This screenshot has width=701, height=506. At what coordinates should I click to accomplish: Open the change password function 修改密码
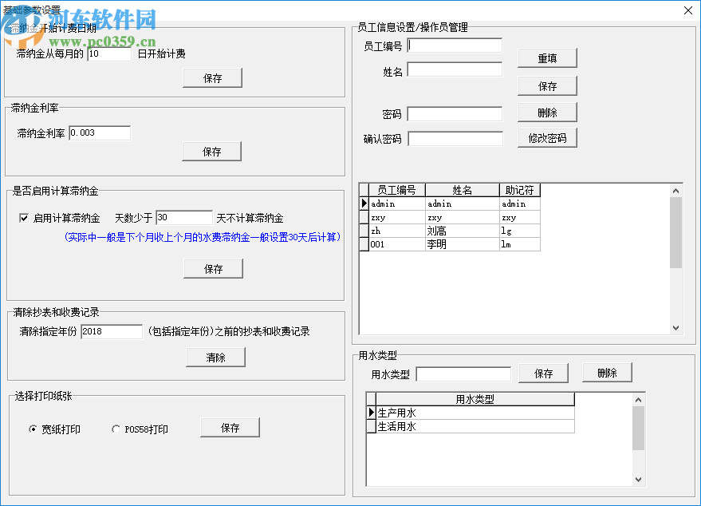tap(548, 137)
